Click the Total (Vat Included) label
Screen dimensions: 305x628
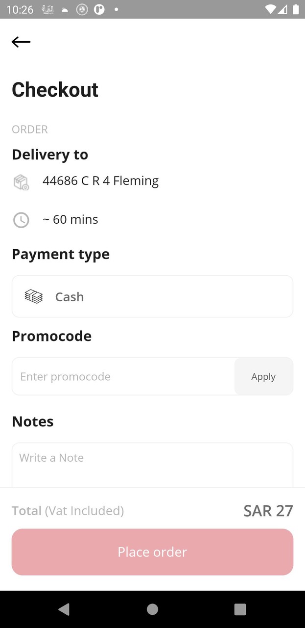[68, 511]
